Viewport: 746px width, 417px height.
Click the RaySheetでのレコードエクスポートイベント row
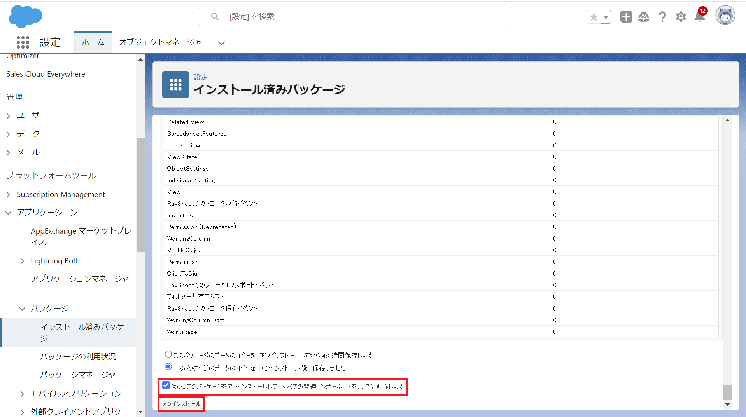[441, 285]
